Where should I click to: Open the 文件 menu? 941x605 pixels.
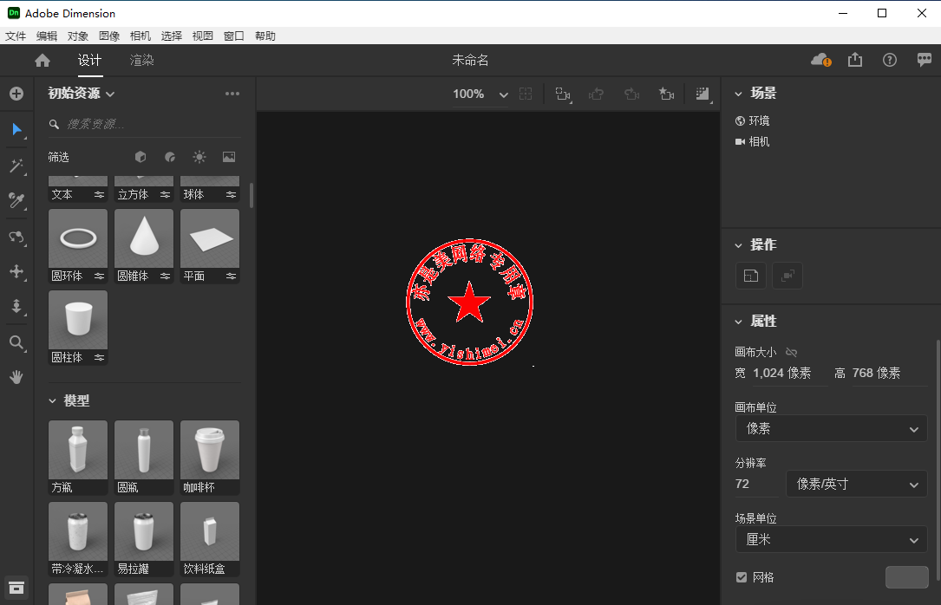pos(16,36)
